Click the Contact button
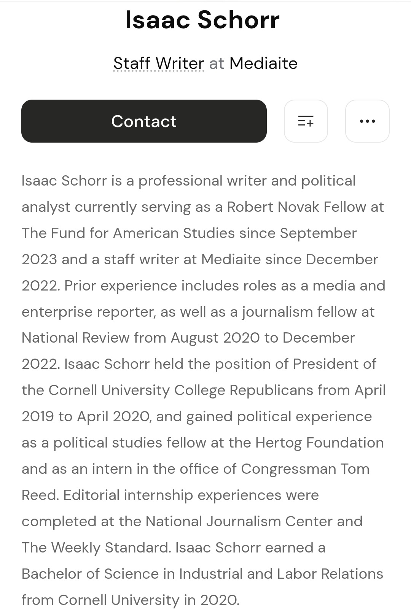 click(x=144, y=121)
